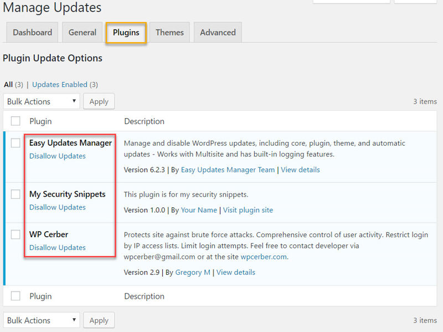Disallow updates for WP Cerber
Viewport: 443px width, 332px height.
pyautogui.click(x=58, y=247)
